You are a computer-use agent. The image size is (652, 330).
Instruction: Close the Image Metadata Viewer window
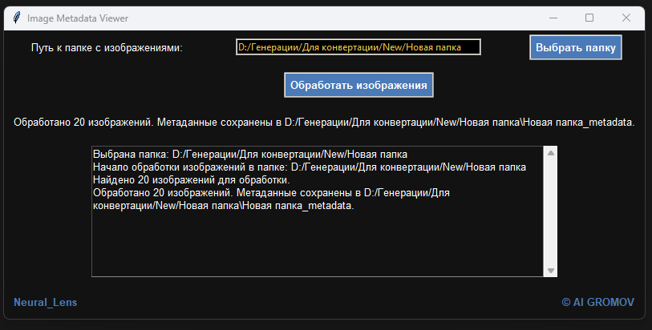[626, 18]
